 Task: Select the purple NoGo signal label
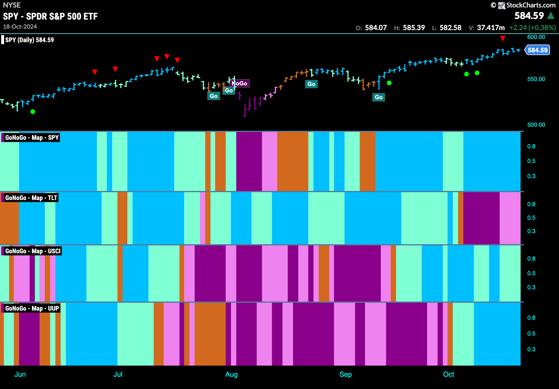tap(240, 83)
